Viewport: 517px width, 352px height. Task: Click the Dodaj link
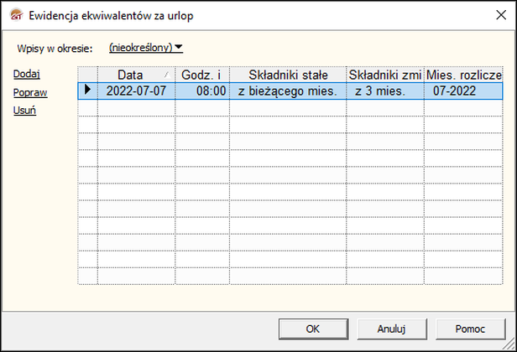[x=27, y=74]
